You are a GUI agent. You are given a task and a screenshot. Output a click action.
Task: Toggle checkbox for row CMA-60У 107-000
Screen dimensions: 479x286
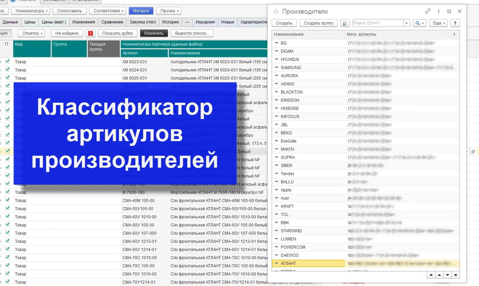tap(7, 233)
